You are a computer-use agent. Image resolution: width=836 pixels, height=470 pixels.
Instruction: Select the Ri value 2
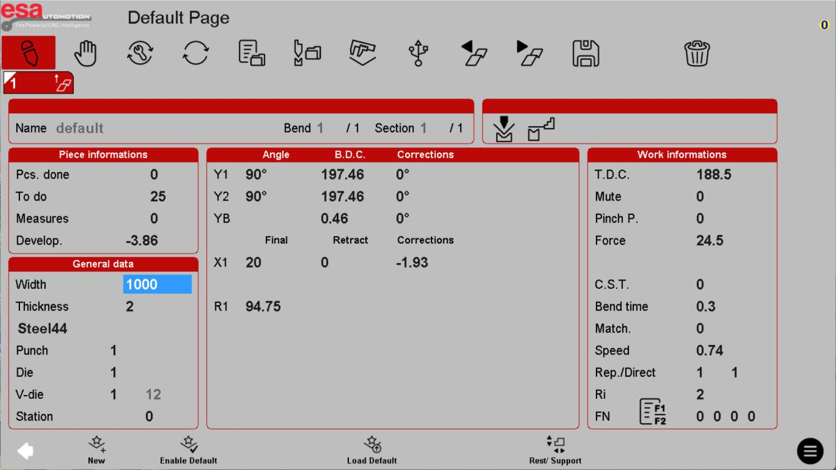pyautogui.click(x=700, y=394)
